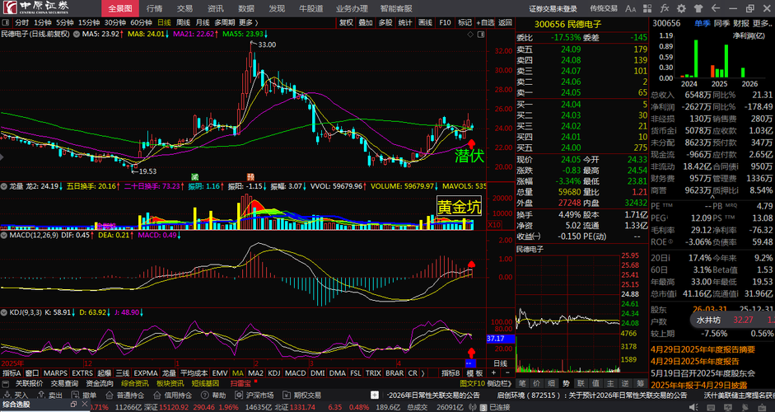Viewport: 775px width, 412px height.
Task: Toggle the 标记 mark button
Action: (x=465, y=22)
